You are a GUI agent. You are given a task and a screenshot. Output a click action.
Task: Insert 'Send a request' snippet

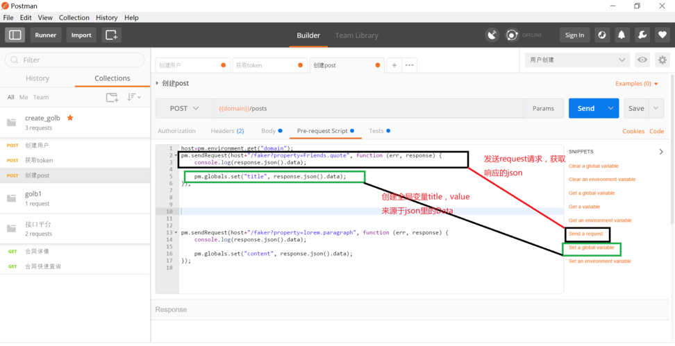click(585, 234)
